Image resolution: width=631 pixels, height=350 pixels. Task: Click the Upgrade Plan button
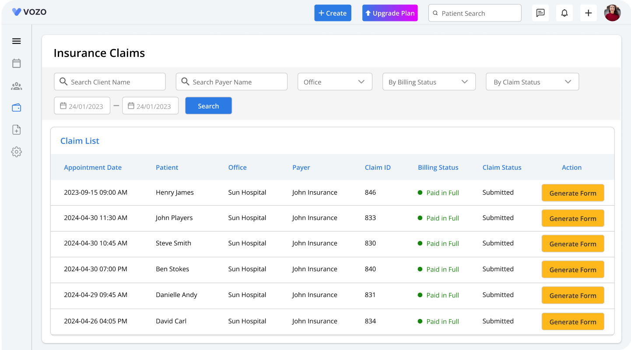click(x=390, y=13)
